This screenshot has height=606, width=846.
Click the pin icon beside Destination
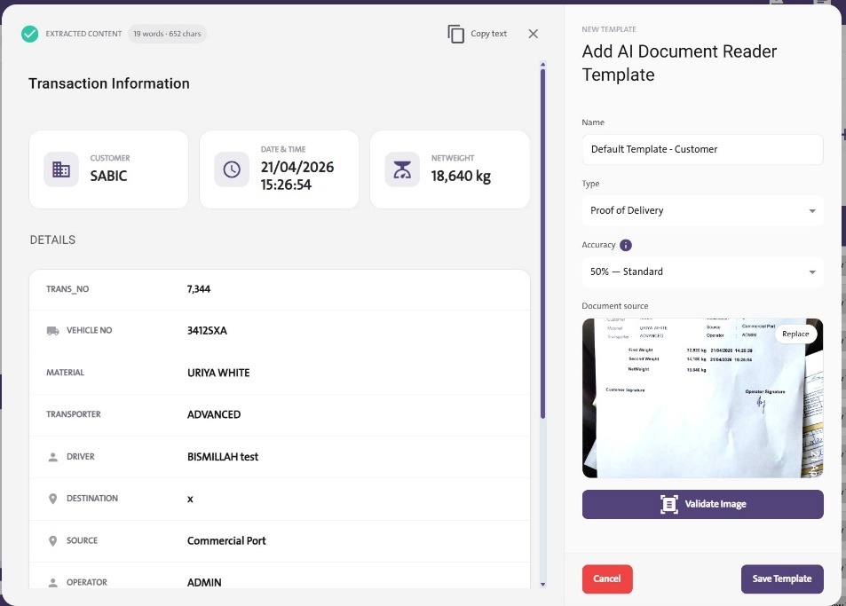[53, 499]
